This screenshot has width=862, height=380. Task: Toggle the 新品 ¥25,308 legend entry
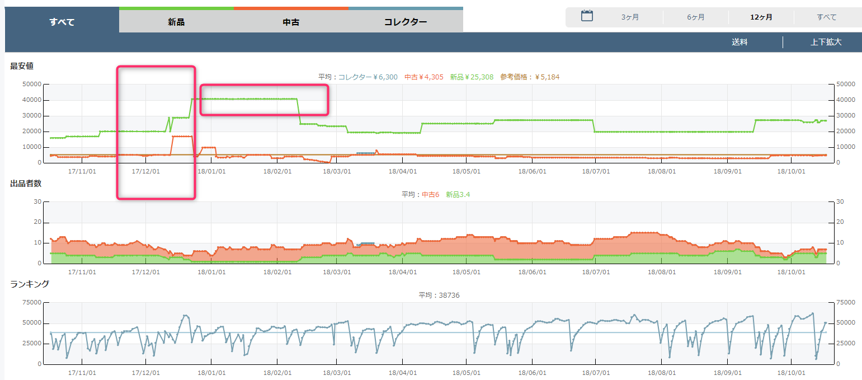[472, 77]
